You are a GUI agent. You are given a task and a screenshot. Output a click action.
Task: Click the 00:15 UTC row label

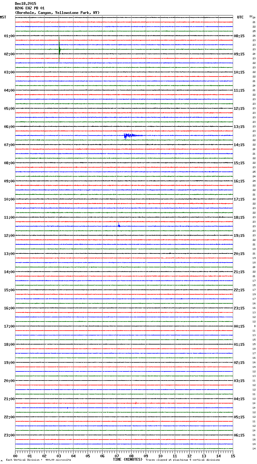point(239,326)
